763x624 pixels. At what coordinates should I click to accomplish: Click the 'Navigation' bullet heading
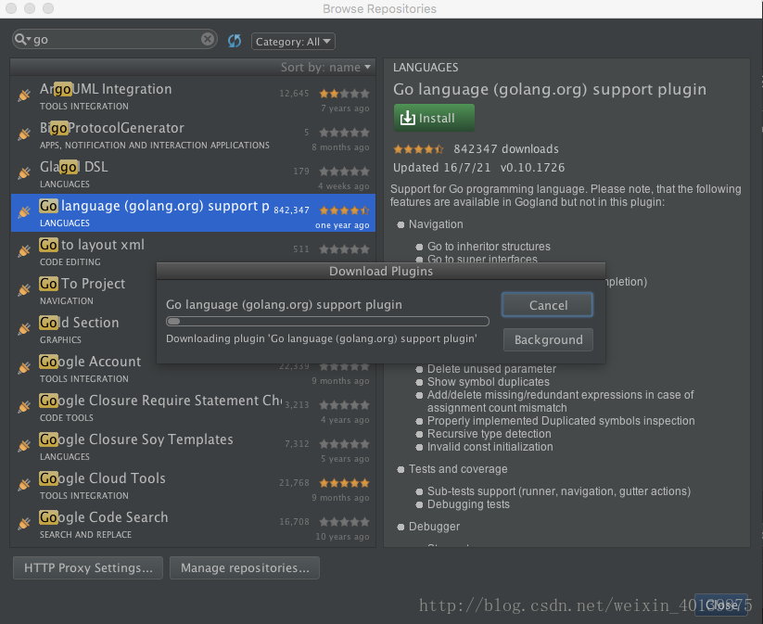point(436,224)
